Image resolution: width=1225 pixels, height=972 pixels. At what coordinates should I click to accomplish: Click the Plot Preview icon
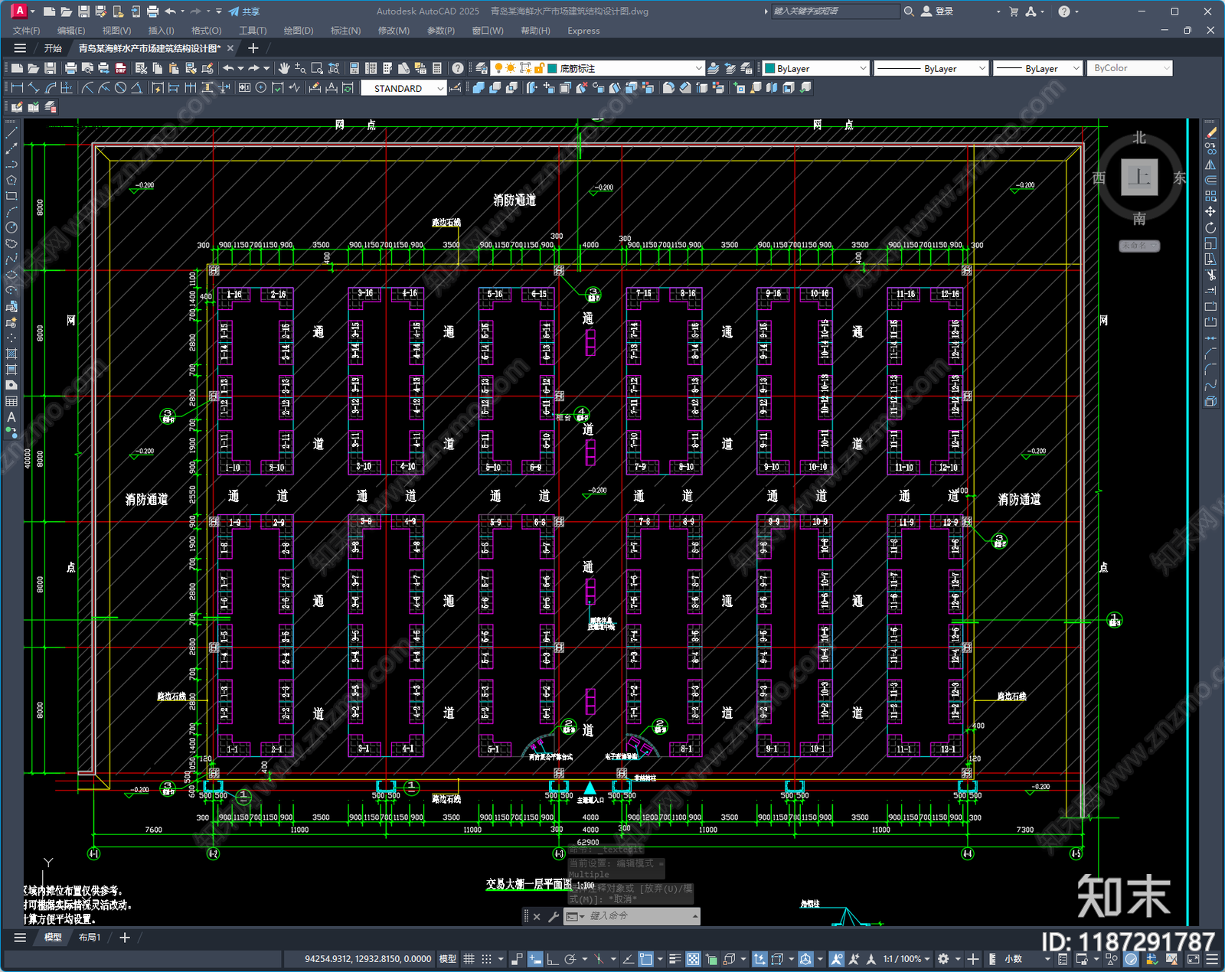pos(87,68)
